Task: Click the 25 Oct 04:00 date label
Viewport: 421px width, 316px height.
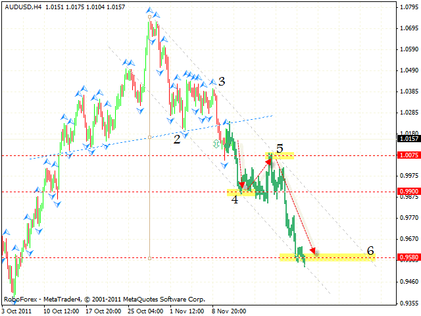Action: tap(145, 311)
